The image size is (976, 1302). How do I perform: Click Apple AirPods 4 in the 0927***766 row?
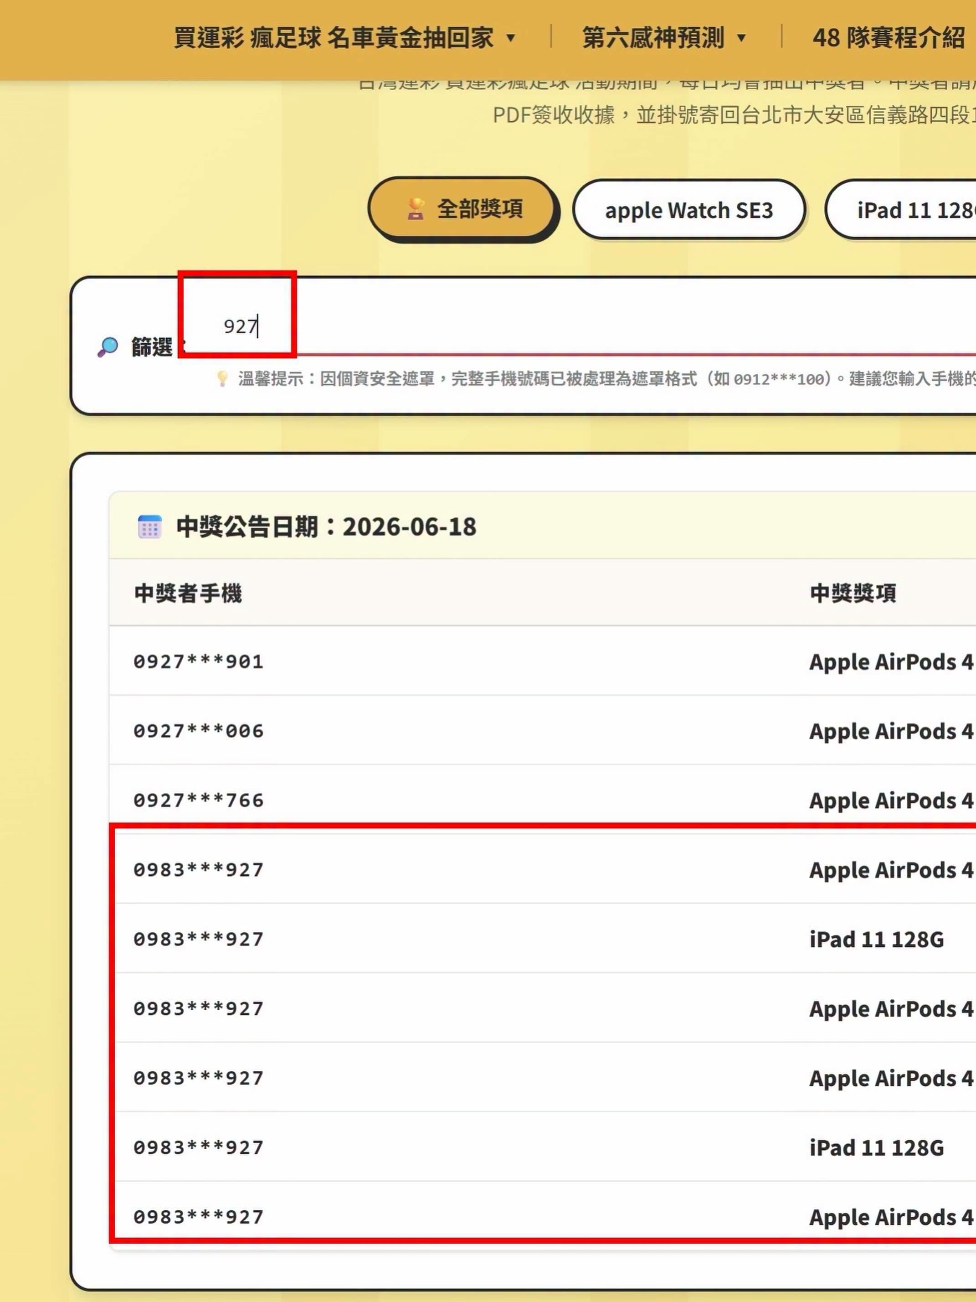point(891,801)
